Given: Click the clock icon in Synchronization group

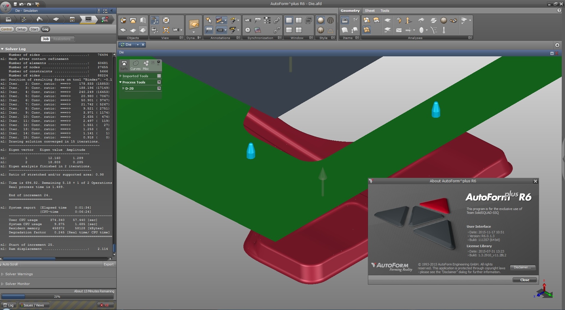Looking at the screenshot, I should point(248,30).
